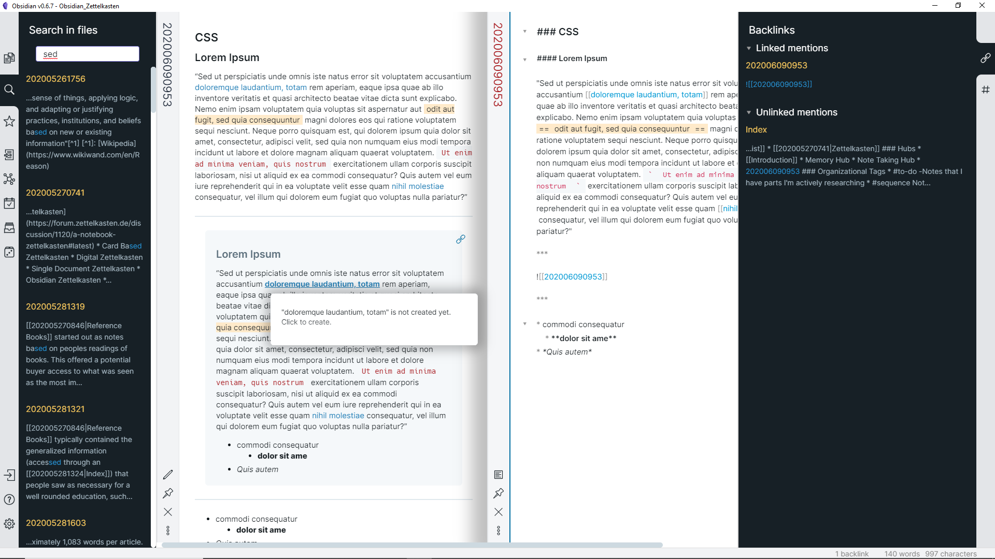The image size is (995, 559).
Task: Click the backlink 202006090953 in Linked mentions
Action: (776, 65)
